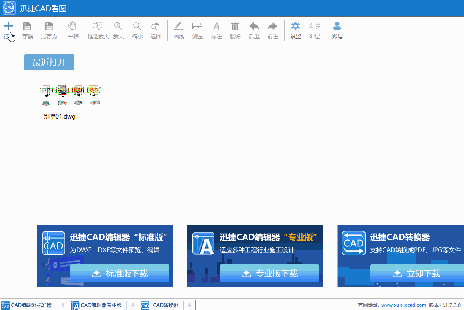Open Settings (设置) gear icon

pyautogui.click(x=295, y=26)
